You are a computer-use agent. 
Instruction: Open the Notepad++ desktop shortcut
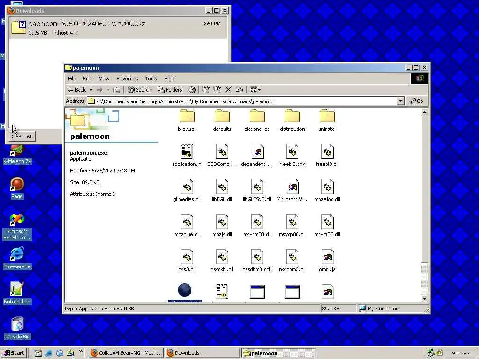tap(17, 293)
